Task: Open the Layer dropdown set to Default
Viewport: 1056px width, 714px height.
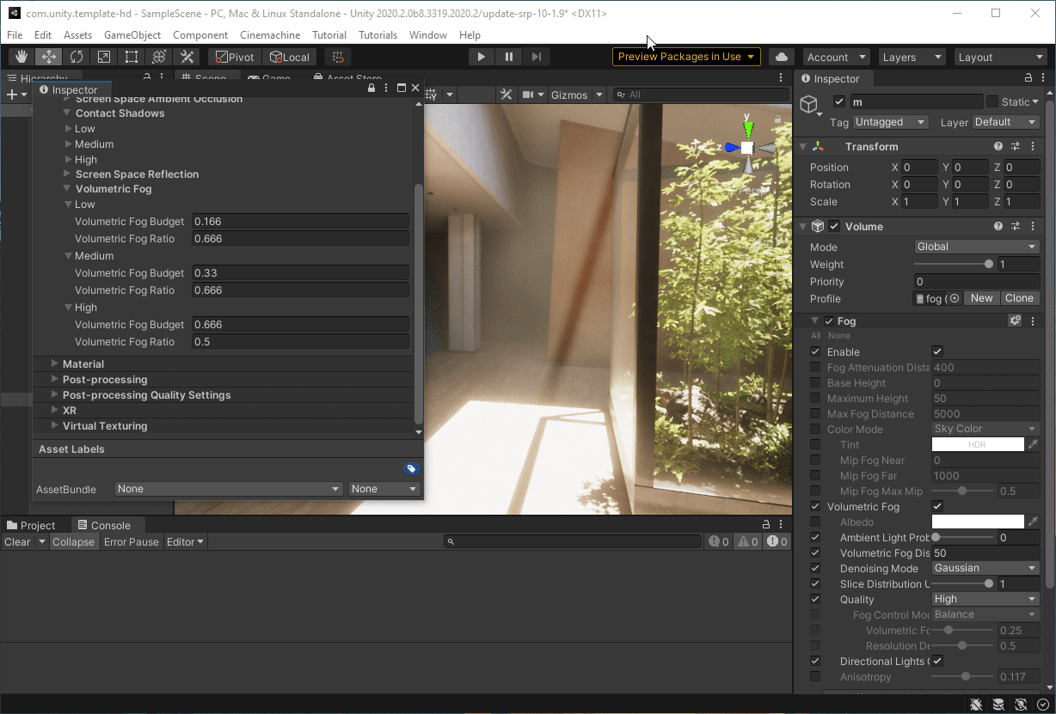Action: tap(1006, 122)
